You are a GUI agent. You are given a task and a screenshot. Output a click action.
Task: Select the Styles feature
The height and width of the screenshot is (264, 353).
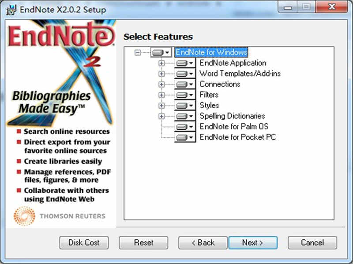tap(209, 105)
